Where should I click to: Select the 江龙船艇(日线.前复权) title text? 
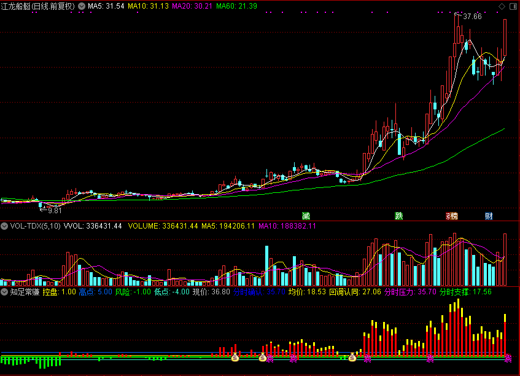[x=38, y=6]
